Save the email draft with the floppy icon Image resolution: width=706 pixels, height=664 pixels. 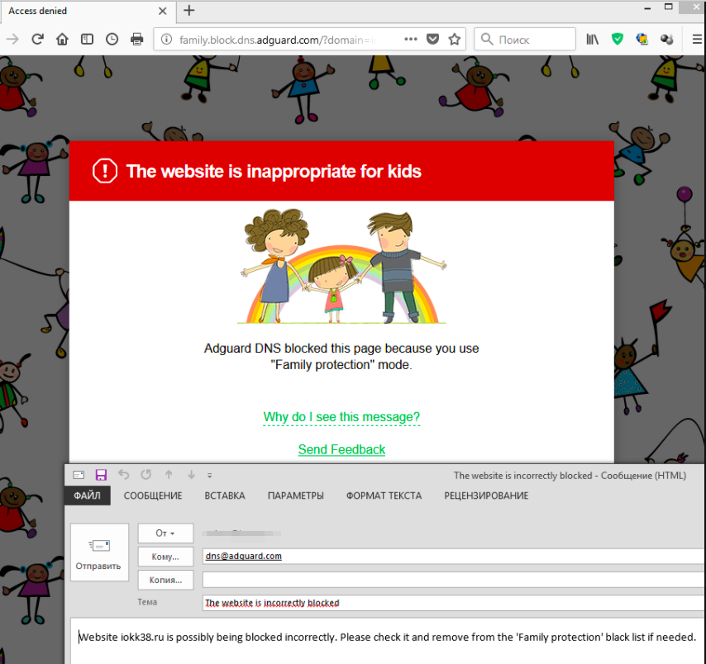click(102, 475)
